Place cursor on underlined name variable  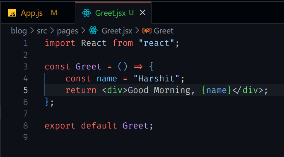[x=217, y=90]
